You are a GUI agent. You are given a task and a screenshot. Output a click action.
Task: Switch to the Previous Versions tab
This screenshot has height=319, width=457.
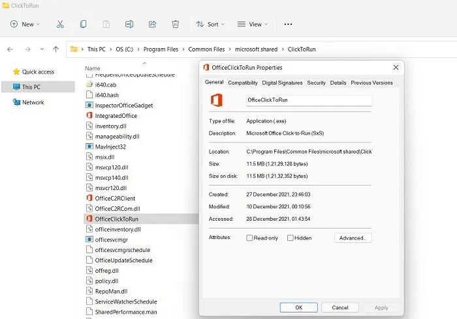371,83
